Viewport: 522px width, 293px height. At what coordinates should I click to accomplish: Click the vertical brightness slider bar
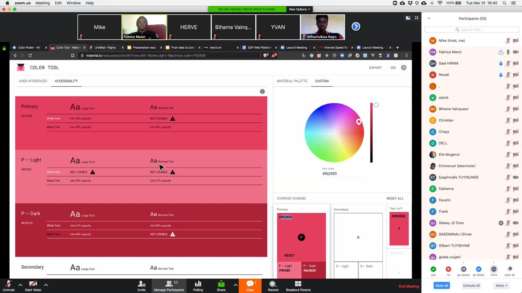coord(371,133)
